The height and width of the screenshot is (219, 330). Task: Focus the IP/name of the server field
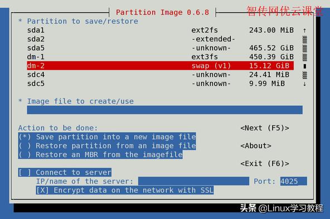point(193,181)
